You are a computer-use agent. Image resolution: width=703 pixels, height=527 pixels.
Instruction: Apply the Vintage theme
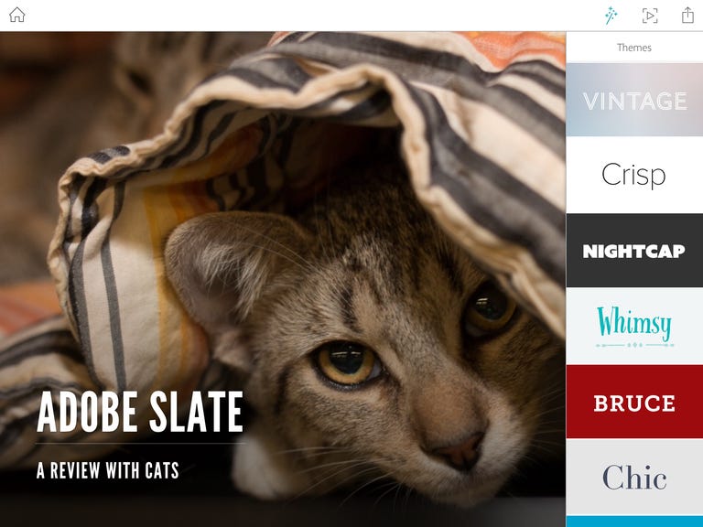point(634,100)
